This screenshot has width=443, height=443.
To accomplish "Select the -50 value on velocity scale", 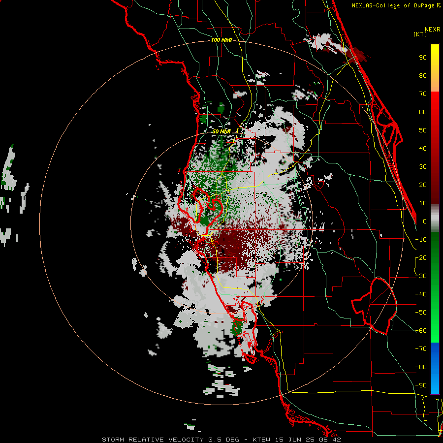I will (x=421, y=313).
